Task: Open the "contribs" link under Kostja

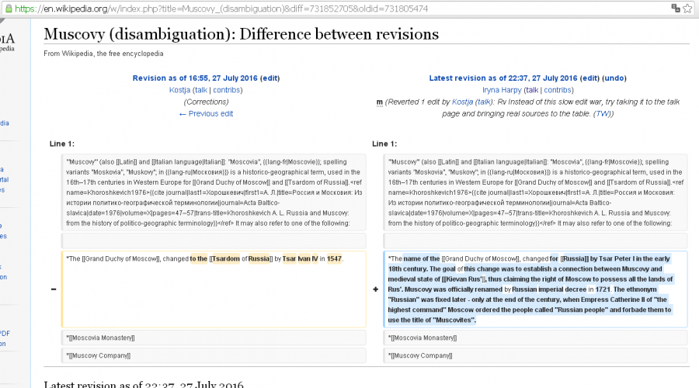Action: pos(228,90)
